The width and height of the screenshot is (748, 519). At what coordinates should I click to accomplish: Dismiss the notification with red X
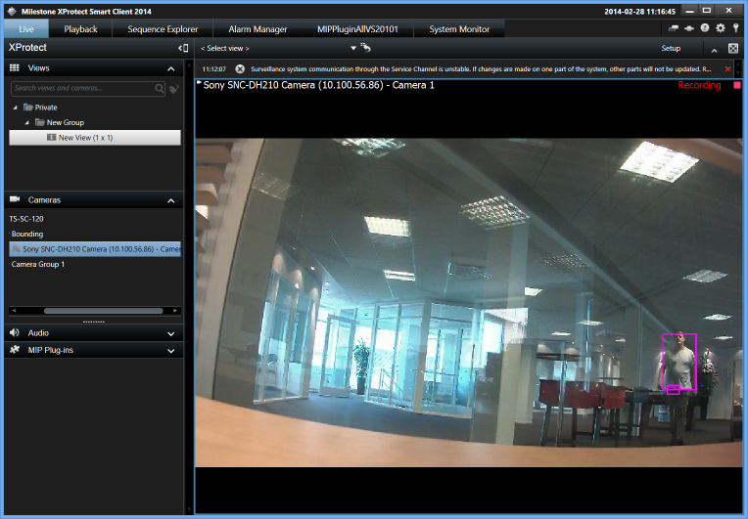728,69
